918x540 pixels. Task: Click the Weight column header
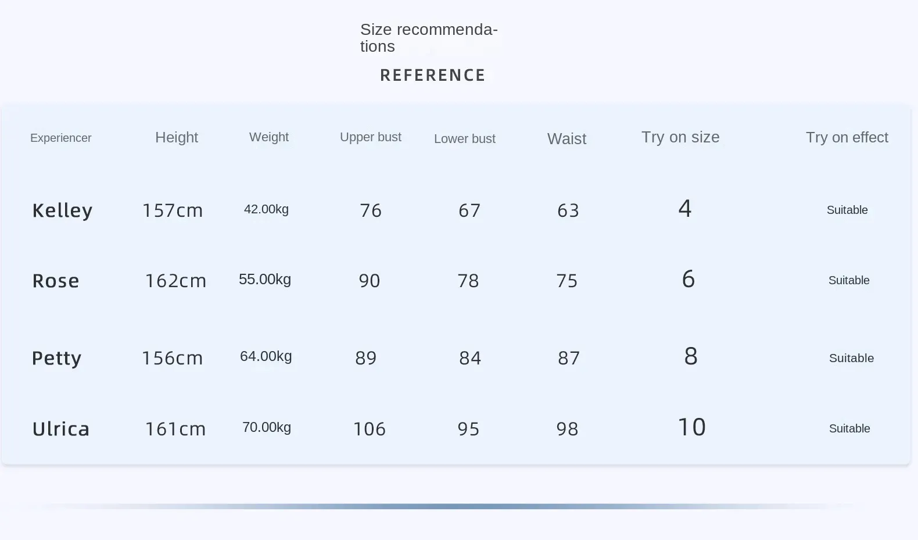[x=269, y=137]
